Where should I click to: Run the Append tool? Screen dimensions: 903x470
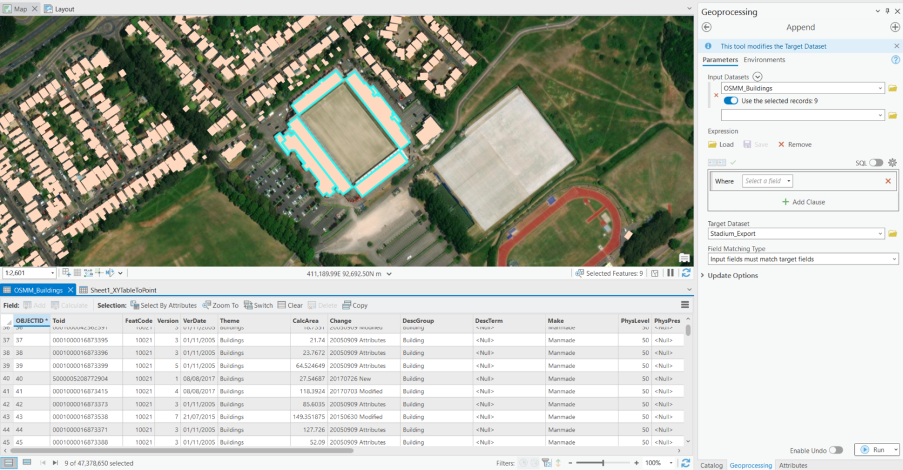[873, 450]
